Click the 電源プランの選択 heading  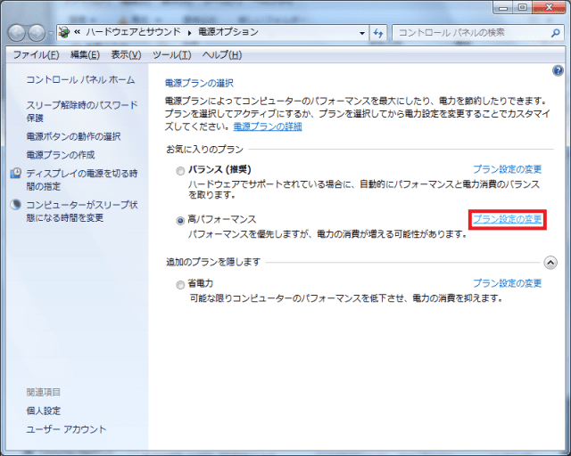pyautogui.click(x=199, y=83)
